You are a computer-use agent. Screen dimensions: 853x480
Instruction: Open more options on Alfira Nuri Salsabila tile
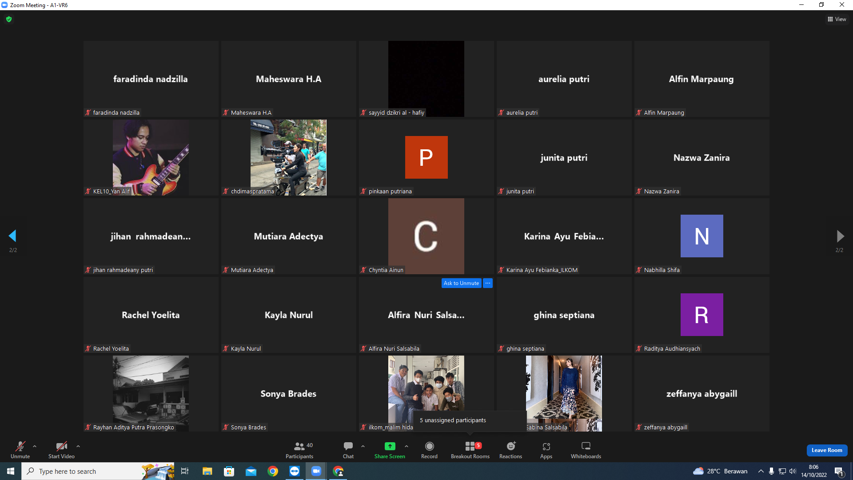coord(488,283)
